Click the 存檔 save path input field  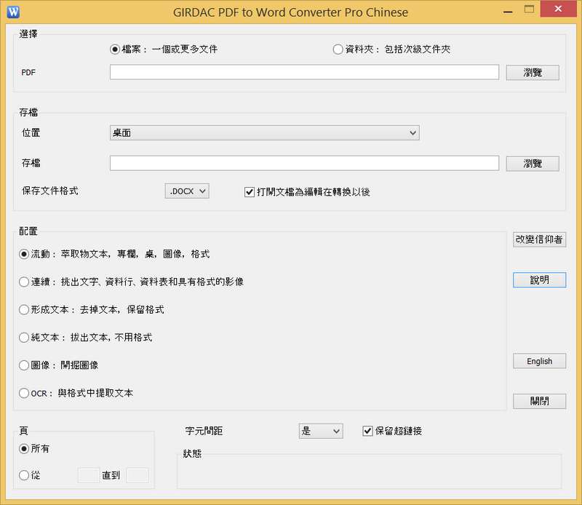pos(304,163)
